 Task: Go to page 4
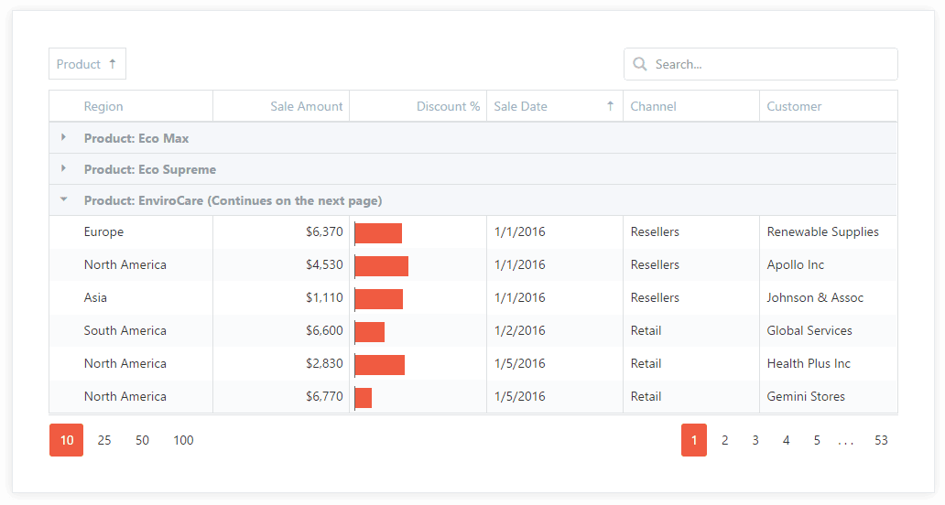point(786,440)
